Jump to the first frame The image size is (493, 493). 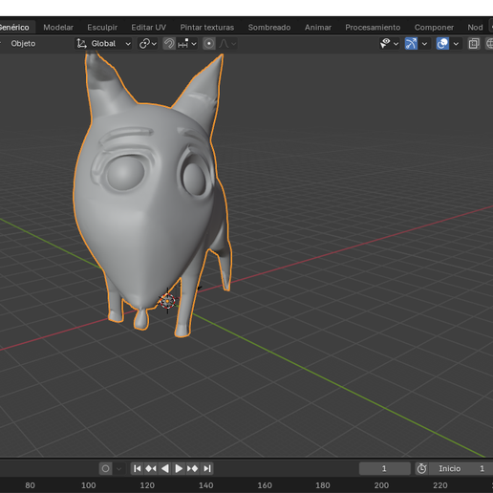tap(138, 468)
